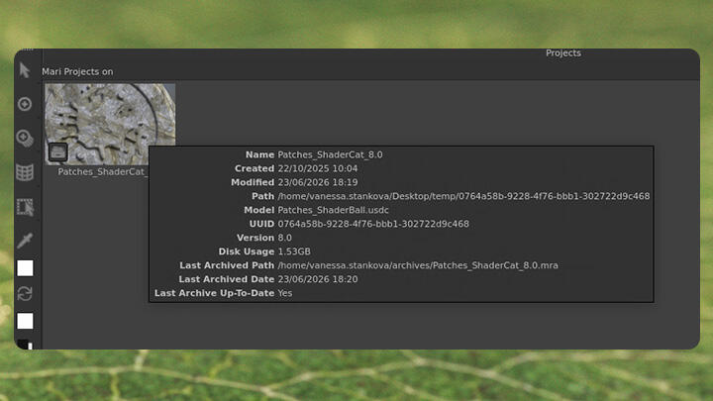This screenshot has height=401, width=713.
Task: Click the 'Mari Projects on' header text
Action: point(77,72)
